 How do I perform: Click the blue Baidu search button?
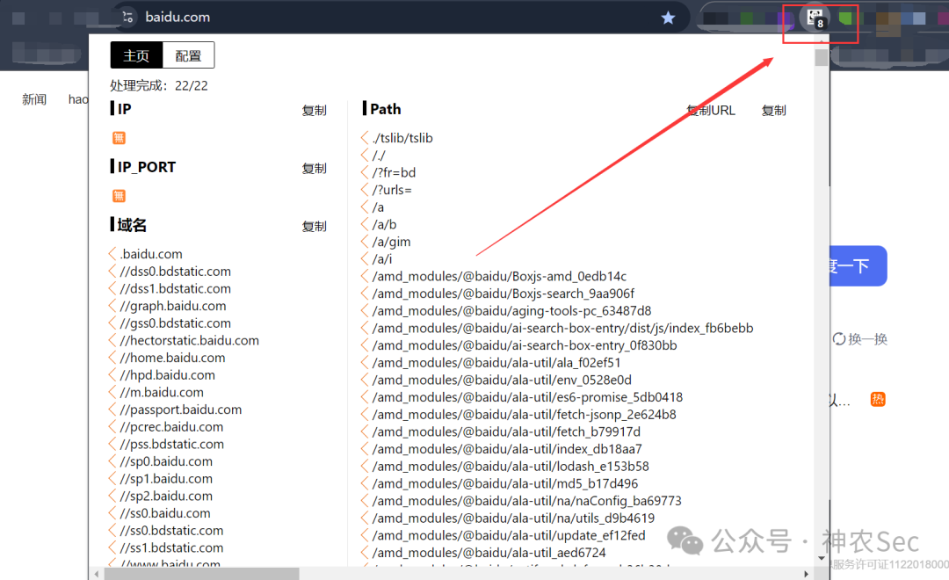coord(858,265)
